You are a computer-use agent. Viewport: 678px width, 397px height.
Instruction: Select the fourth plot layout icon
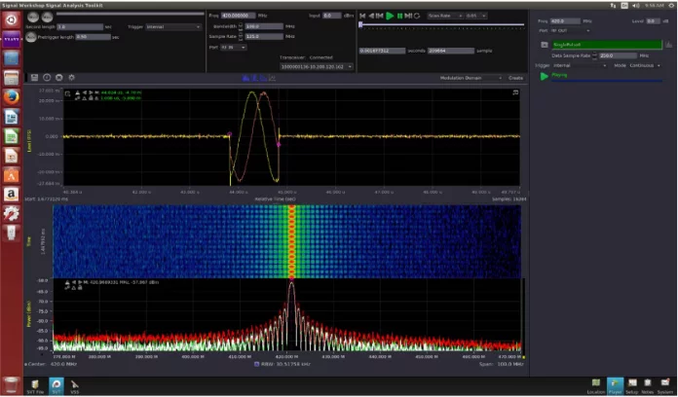(x=273, y=78)
